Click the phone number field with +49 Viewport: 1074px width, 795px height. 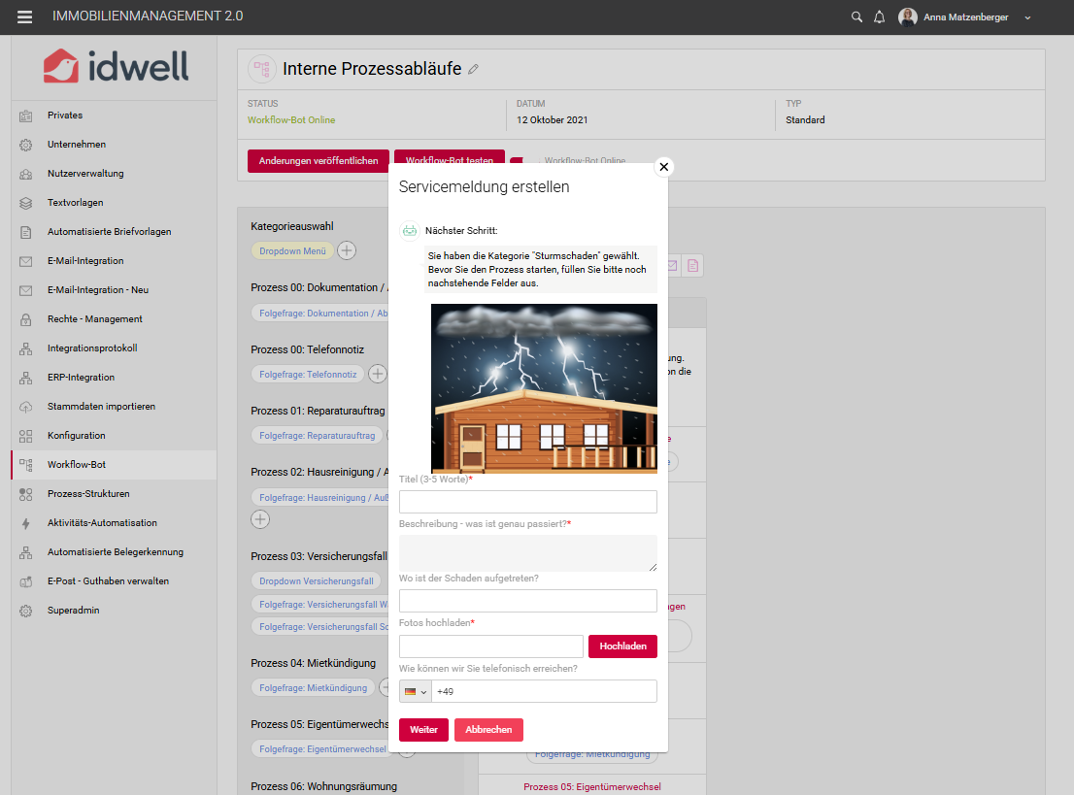pos(545,691)
